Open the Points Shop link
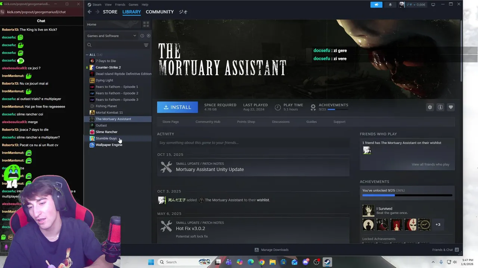 246,122
